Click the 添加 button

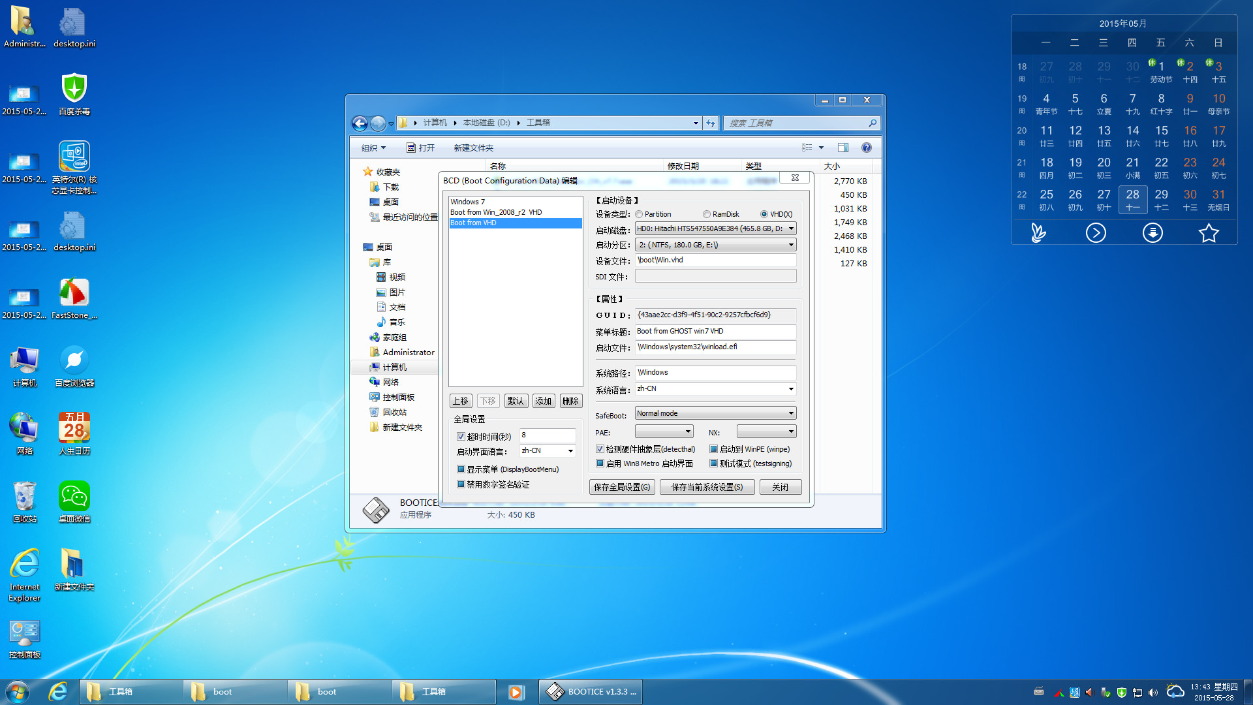coord(543,401)
